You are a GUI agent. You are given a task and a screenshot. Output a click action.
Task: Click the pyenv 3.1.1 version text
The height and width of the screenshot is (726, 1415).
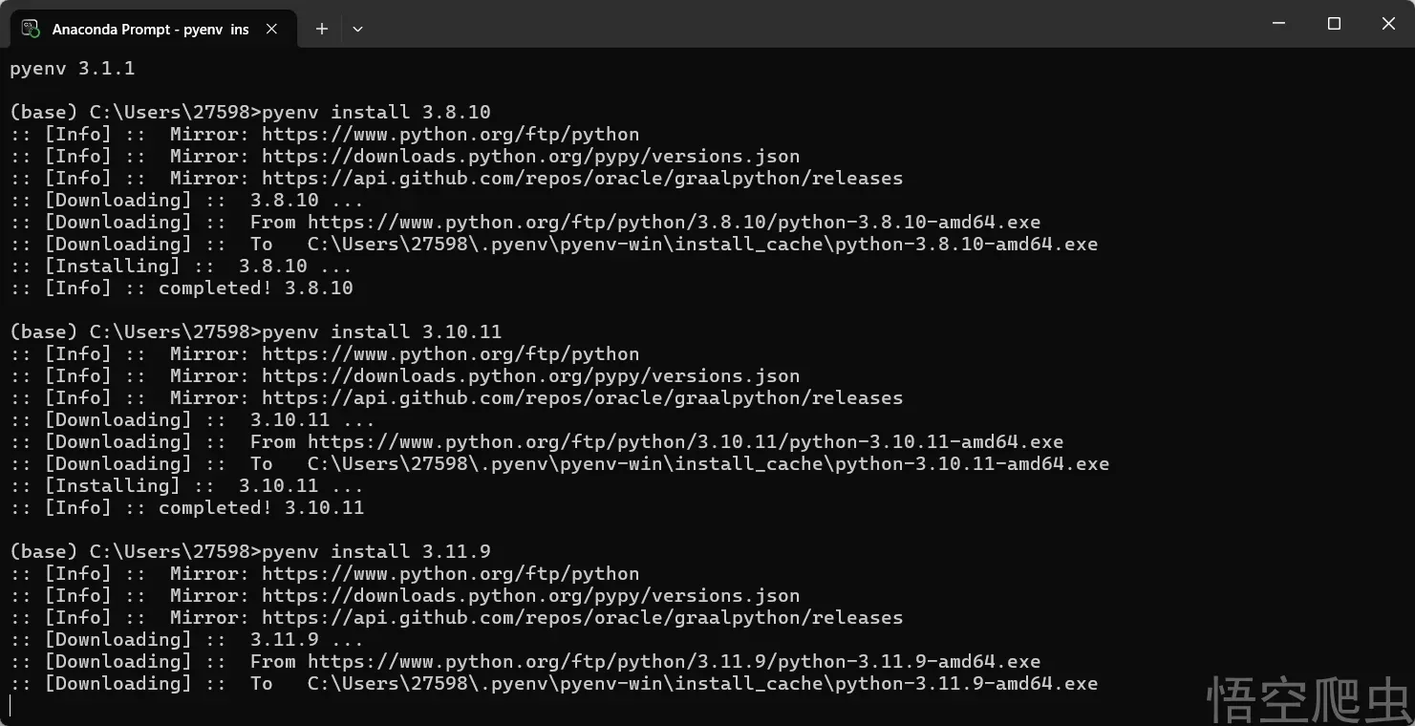pyautogui.click(x=73, y=68)
